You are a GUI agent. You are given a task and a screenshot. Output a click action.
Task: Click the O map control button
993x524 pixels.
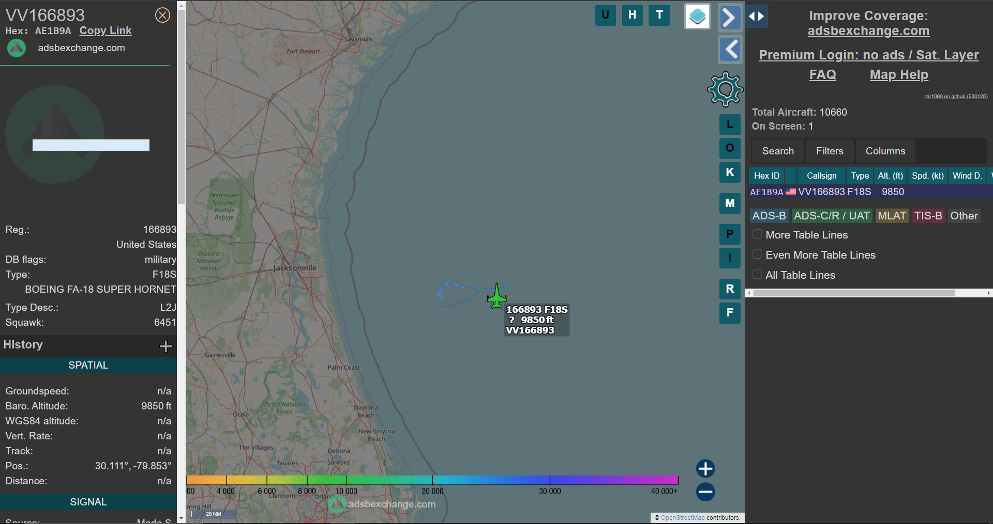click(730, 148)
